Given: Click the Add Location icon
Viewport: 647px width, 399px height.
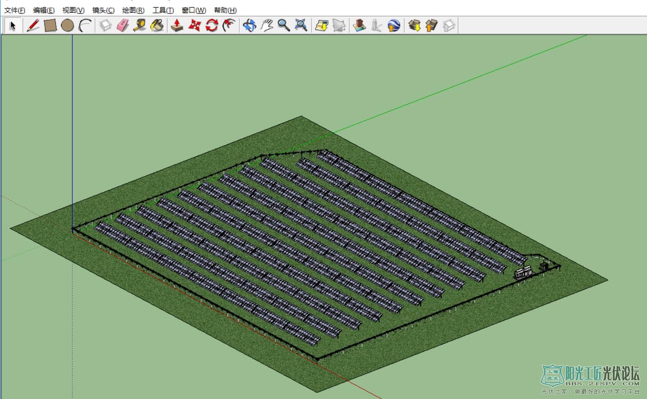Looking at the screenshot, I should (322, 26).
